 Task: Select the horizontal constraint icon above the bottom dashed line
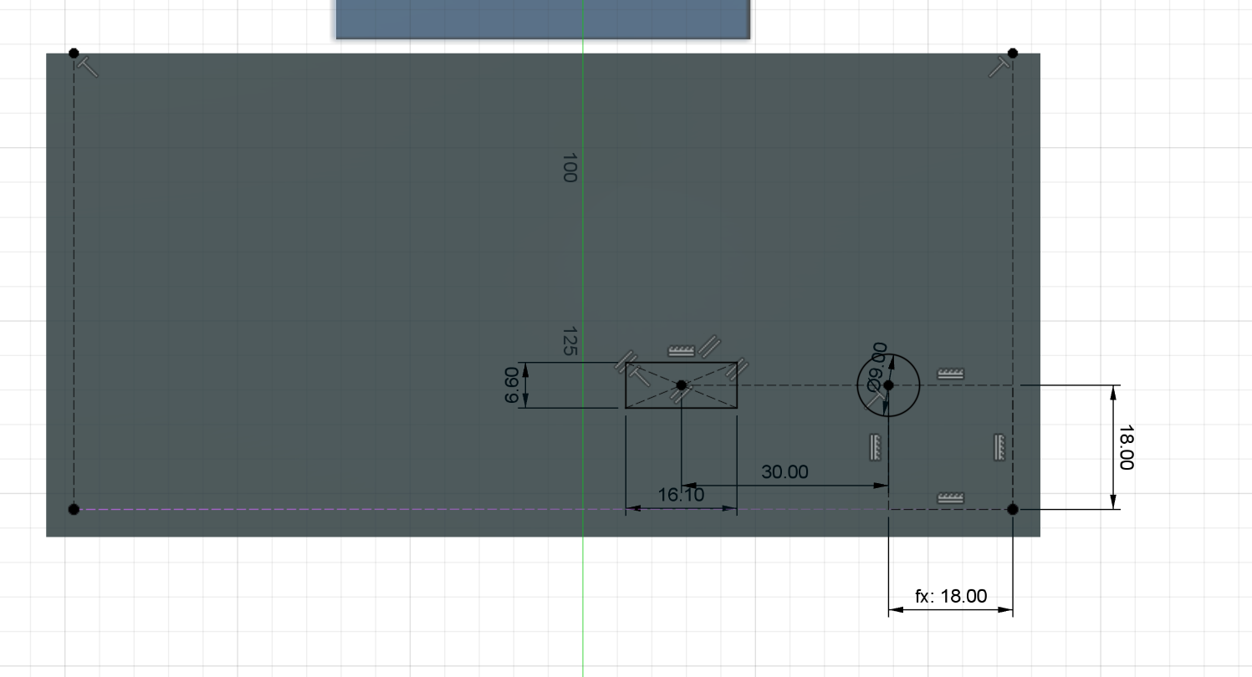coord(950,498)
